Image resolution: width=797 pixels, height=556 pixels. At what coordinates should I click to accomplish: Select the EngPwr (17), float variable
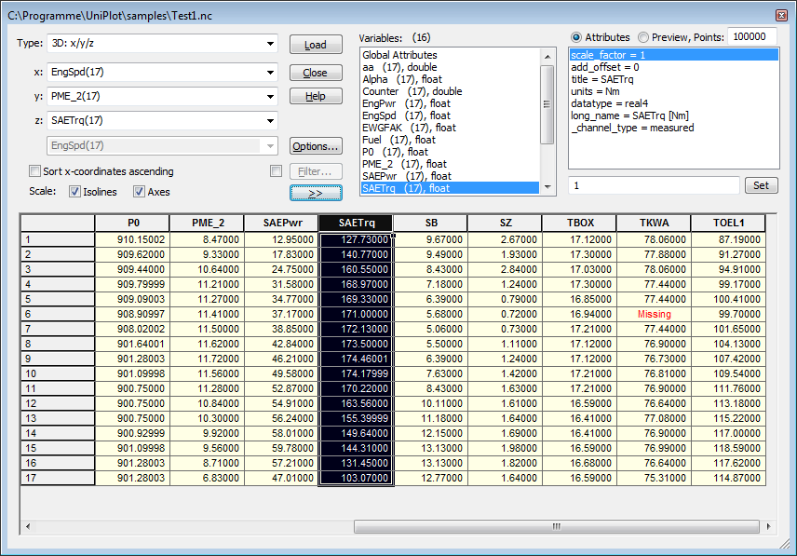click(450, 103)
